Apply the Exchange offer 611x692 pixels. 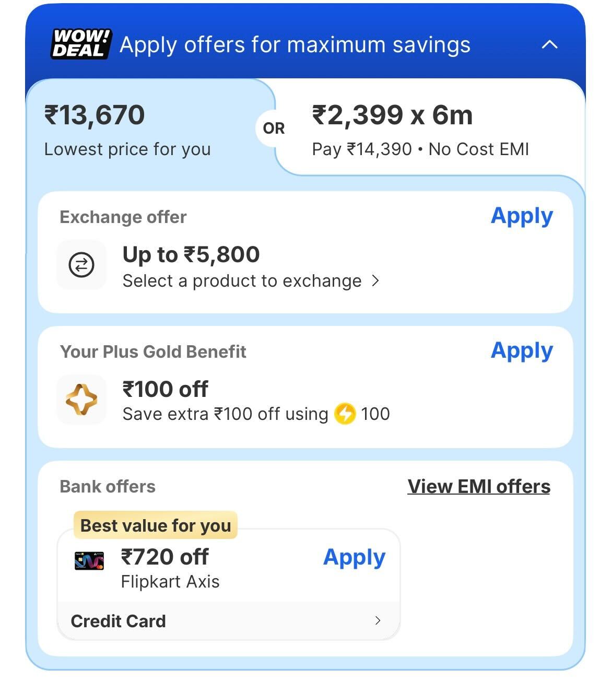click(x=522, y=216)
